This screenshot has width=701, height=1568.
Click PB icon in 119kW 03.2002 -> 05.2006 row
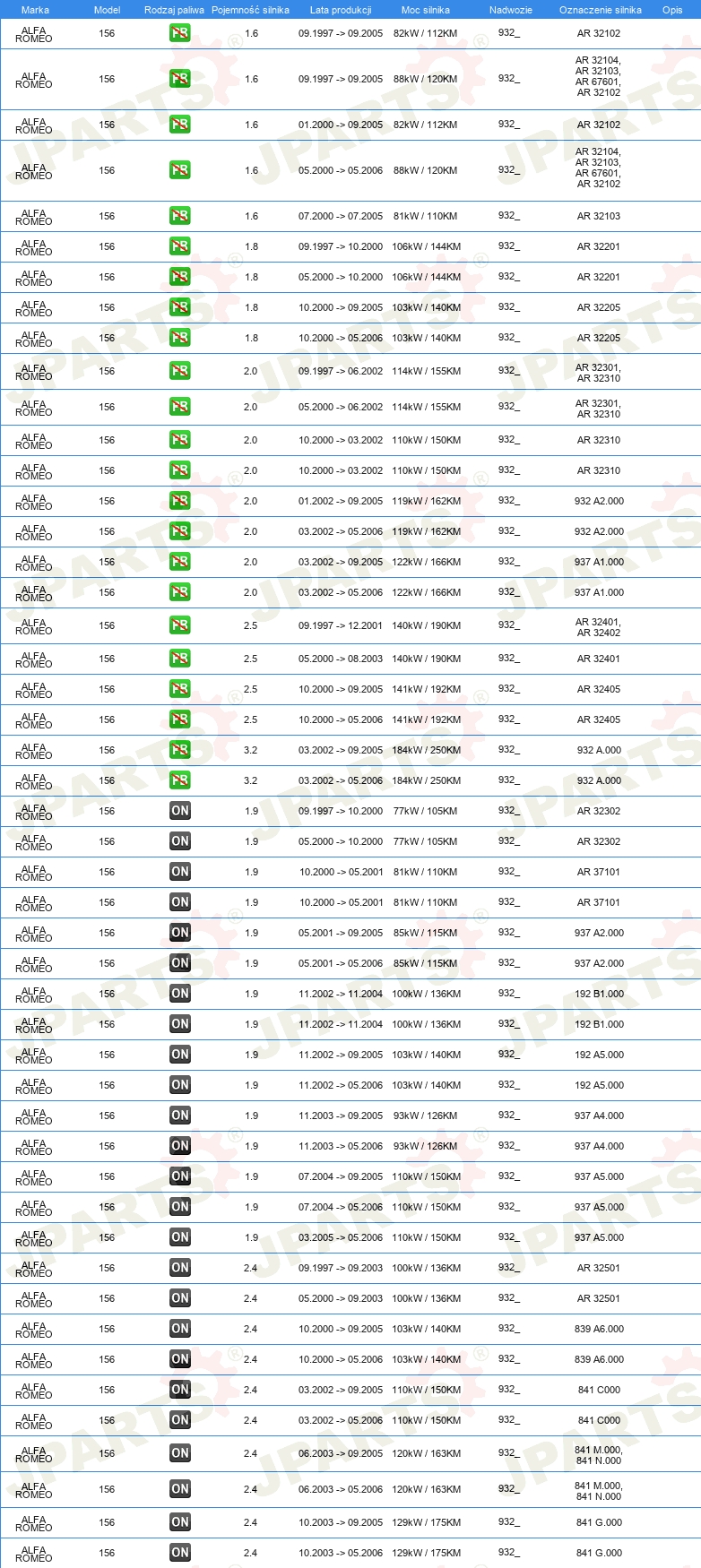point(180,531)
